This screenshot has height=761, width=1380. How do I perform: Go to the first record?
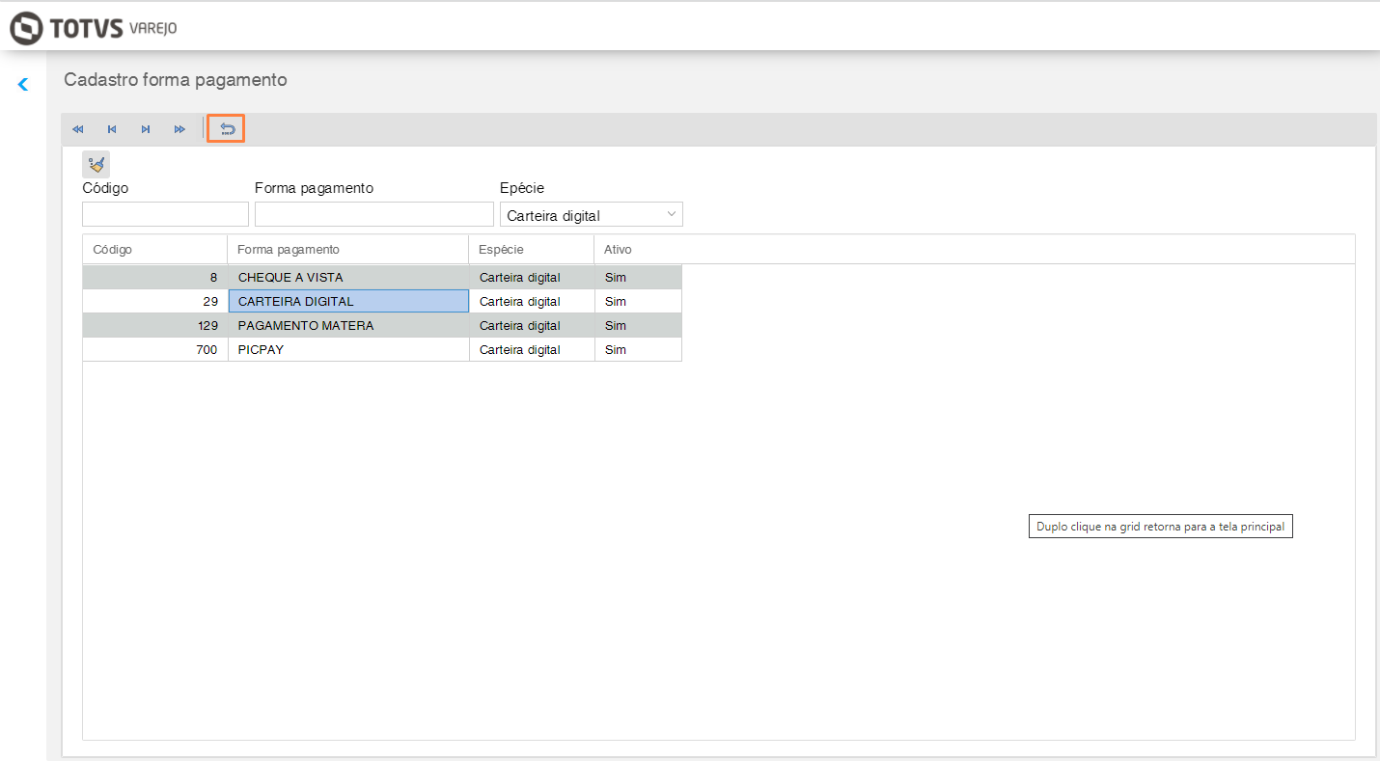tap(78, 129)
